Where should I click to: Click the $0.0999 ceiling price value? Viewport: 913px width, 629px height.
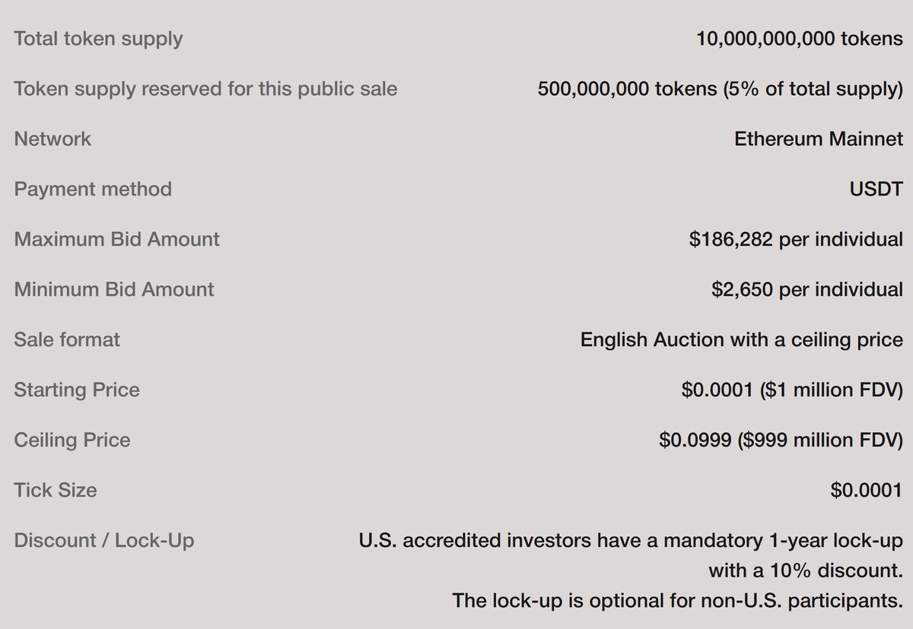(x=781, y=440)
